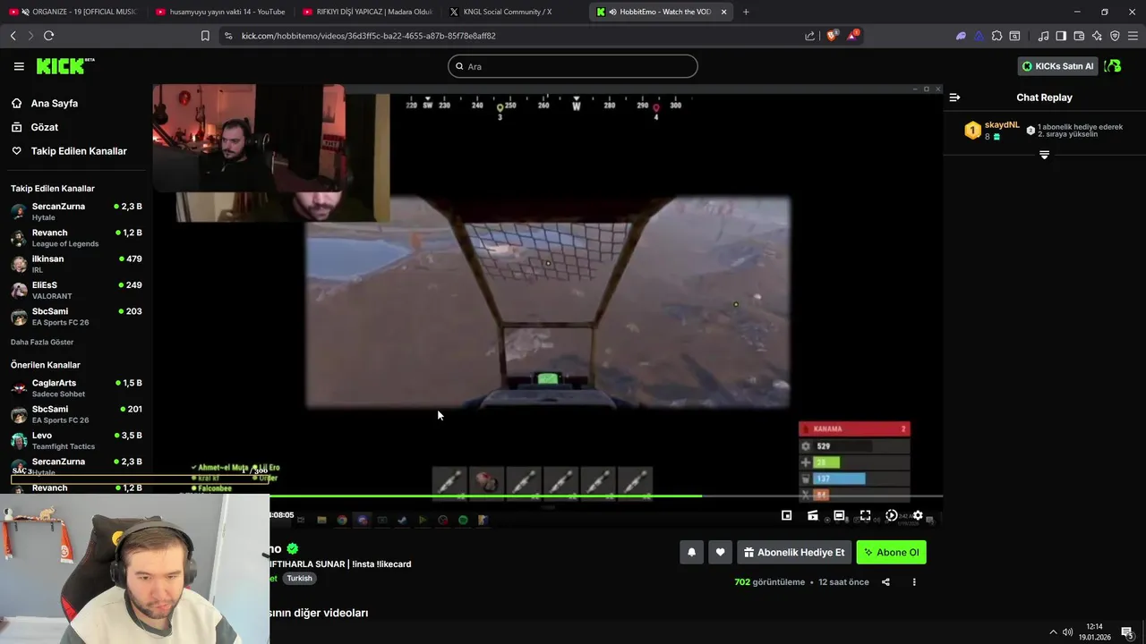The image size is (1146, 644).
Task: Click the kick.com address bar URL
Action: (x=368, y=36)
